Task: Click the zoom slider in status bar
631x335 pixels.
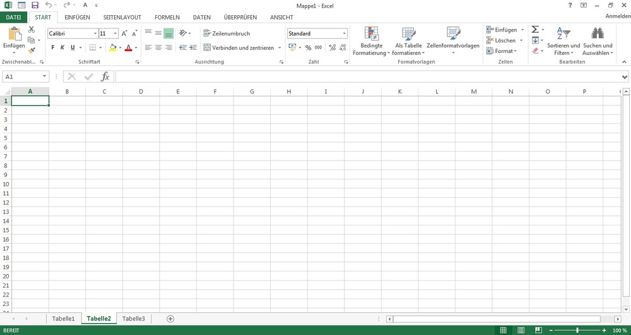Action: 577,330
